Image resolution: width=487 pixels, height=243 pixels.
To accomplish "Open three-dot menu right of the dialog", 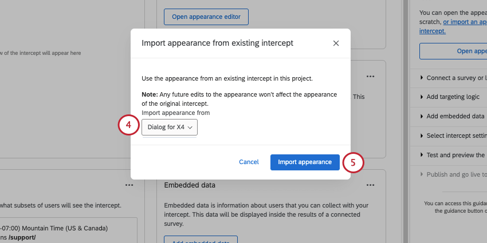I will [371, 76].
